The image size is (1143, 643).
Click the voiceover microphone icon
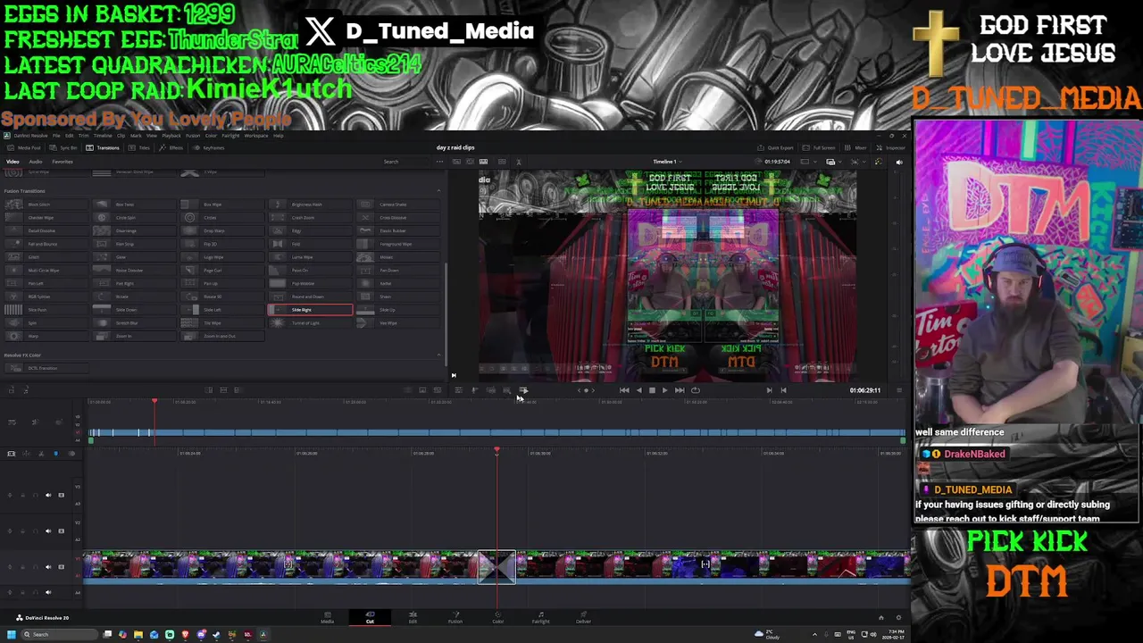pyautogui.click(x=474, y=389)
